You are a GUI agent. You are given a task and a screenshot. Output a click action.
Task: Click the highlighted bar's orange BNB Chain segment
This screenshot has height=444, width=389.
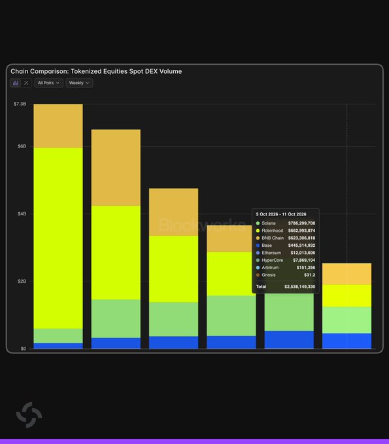click(x=347, y=274)
